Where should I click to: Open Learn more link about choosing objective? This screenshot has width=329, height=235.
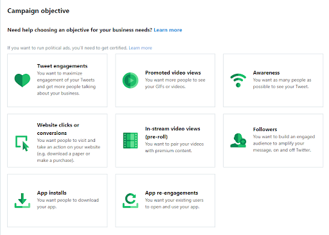coord(168,30)
